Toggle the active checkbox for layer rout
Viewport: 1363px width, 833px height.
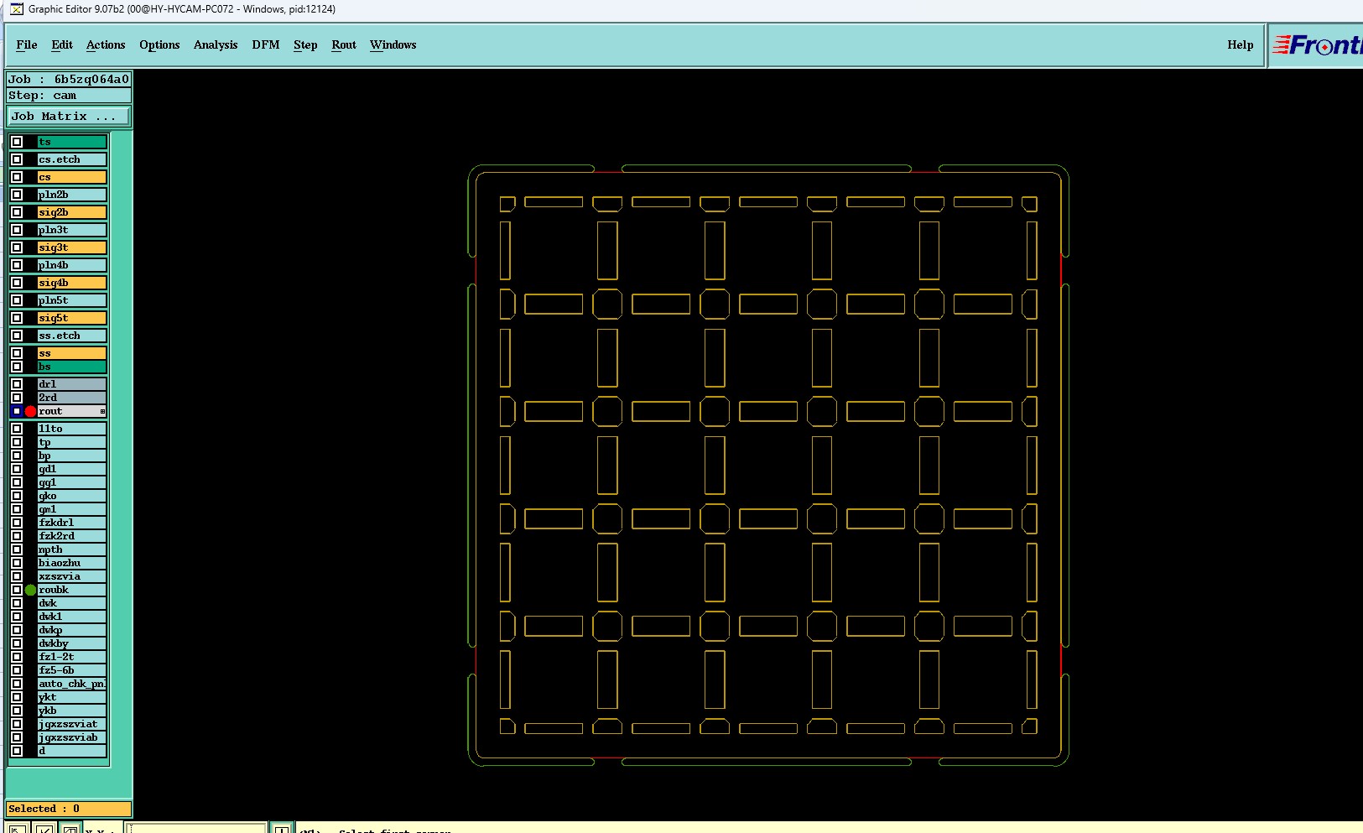tap(17, 411)
